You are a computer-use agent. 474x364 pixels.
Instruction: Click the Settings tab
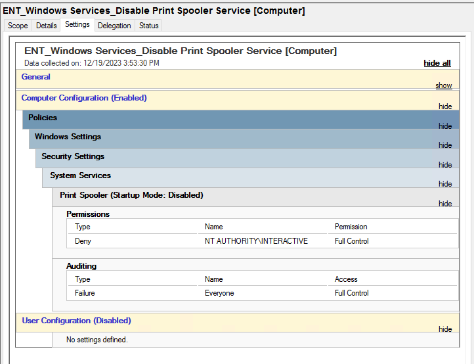pos(77,24)
